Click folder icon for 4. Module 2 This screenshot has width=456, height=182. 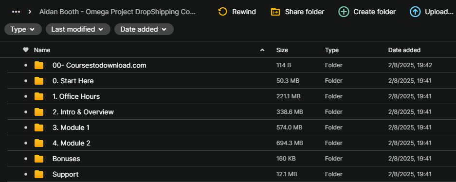(x=38, y=143)
